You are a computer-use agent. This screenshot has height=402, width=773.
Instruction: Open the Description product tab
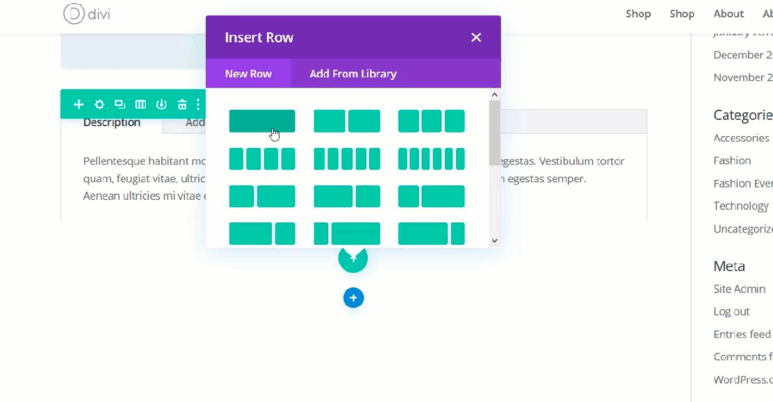tap(112, 123)
